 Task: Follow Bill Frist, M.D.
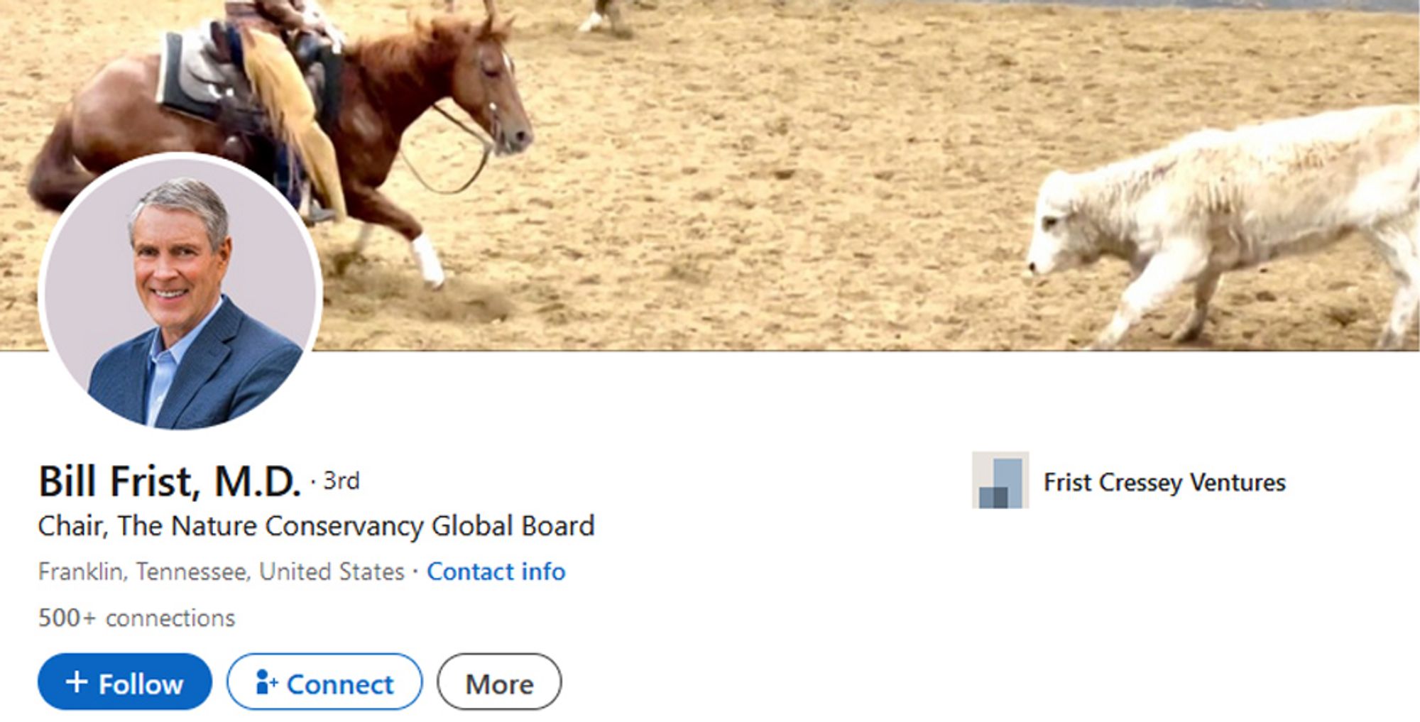[x=125, y=682]
